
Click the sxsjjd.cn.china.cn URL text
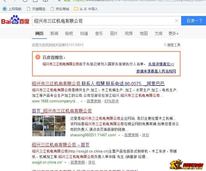(47, 162)
